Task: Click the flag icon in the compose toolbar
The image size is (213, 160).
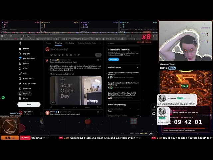Action: tap(79, 55)
